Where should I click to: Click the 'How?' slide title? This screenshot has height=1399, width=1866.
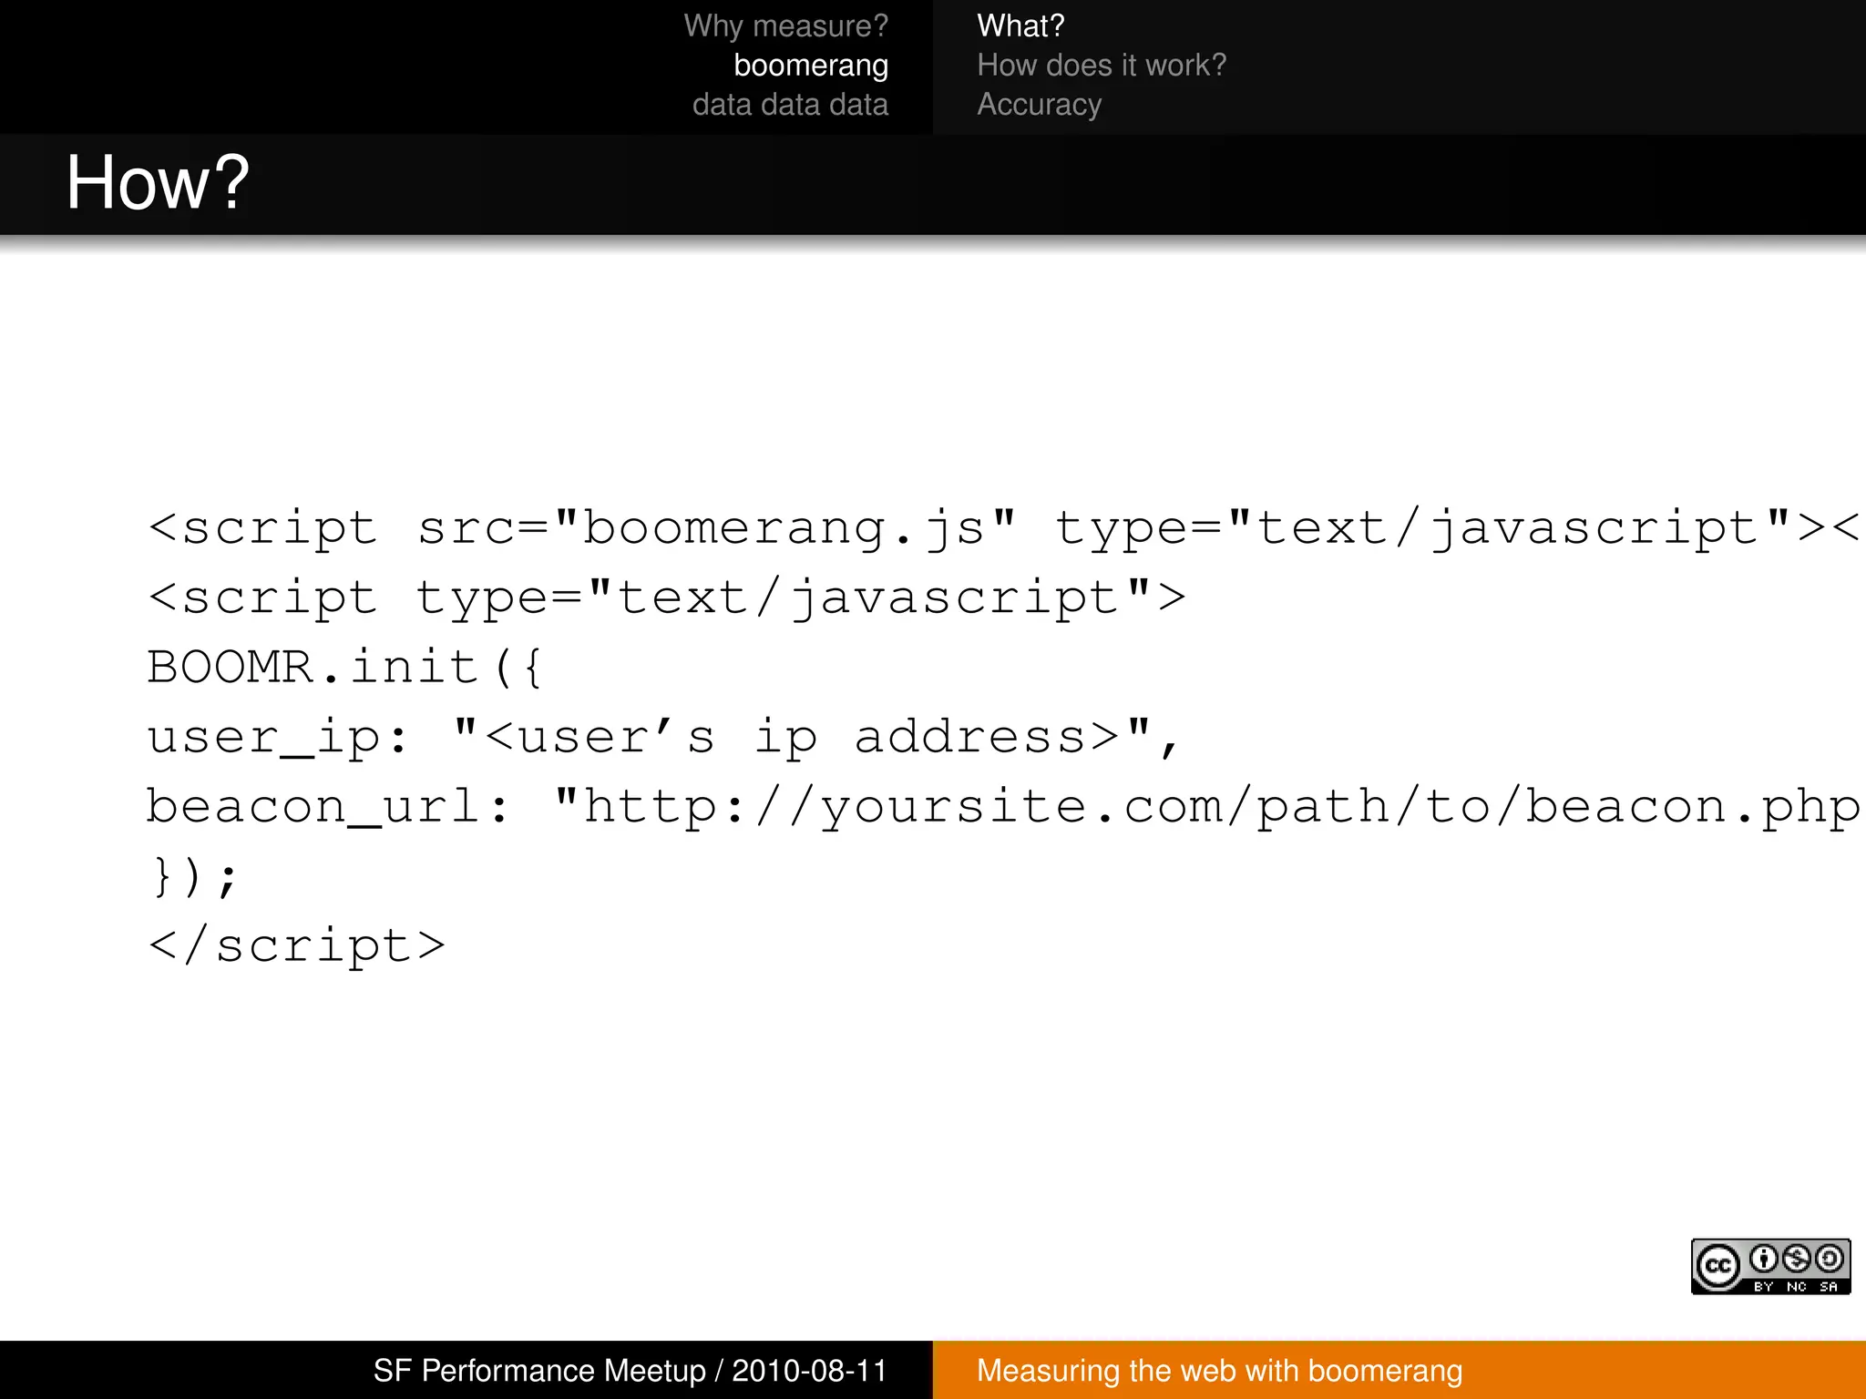coord(158,182)
